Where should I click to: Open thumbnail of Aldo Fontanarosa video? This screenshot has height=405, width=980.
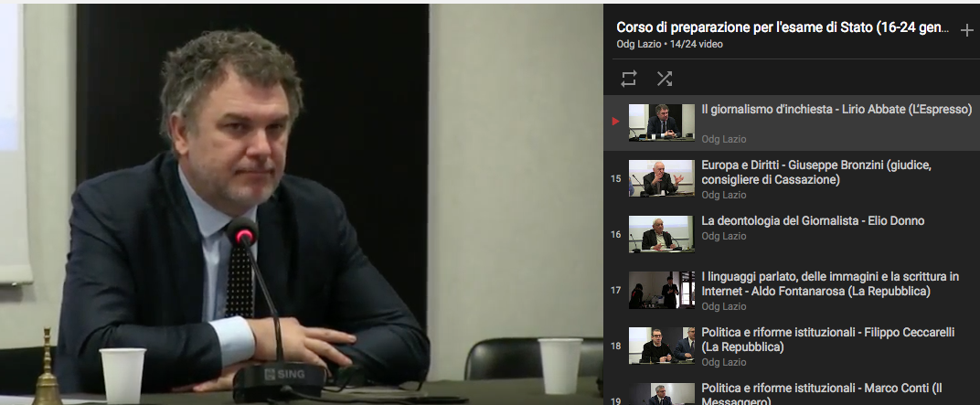pos(661,290)
